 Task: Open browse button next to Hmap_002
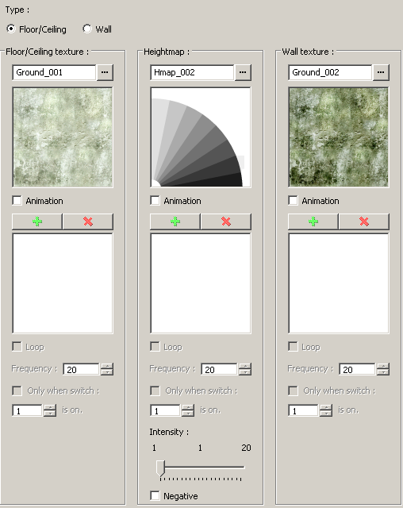(x=243, y=72)
